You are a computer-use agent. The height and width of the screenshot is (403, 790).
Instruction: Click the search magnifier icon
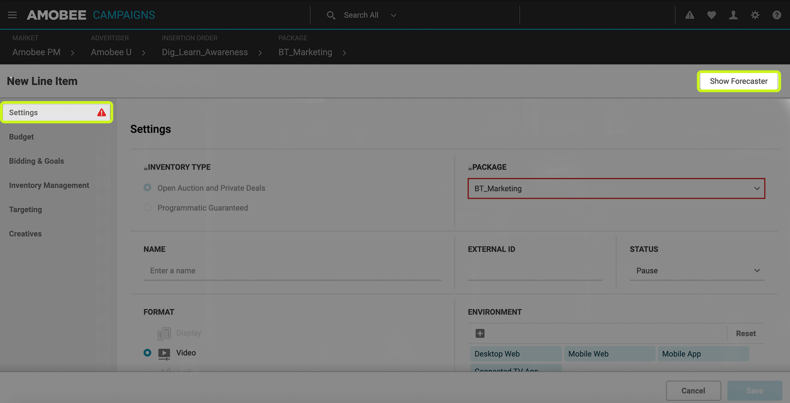click(331, 15)
